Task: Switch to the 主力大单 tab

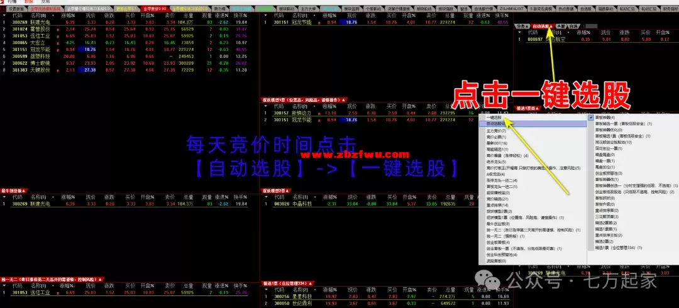Action: point(309,8)
